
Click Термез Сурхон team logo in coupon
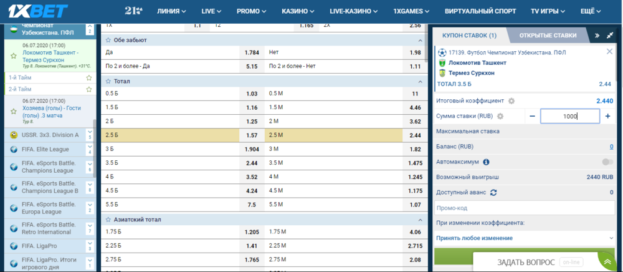tap(442, 73)
